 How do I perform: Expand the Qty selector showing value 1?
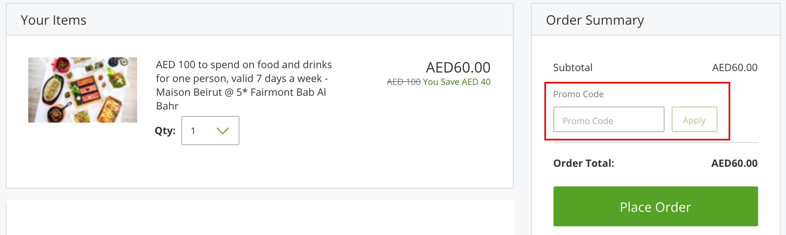[x=210, y=131]
